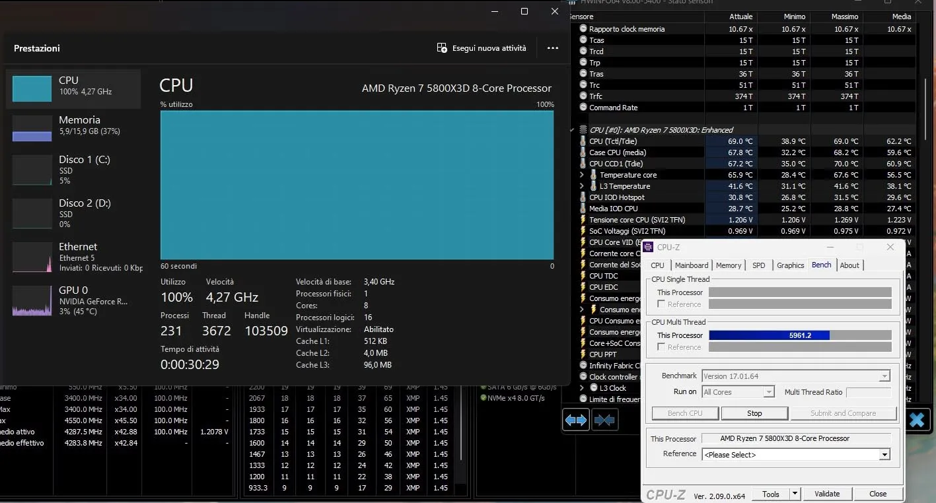Open Task Manager's more options menu

click(x=553, y=48)
